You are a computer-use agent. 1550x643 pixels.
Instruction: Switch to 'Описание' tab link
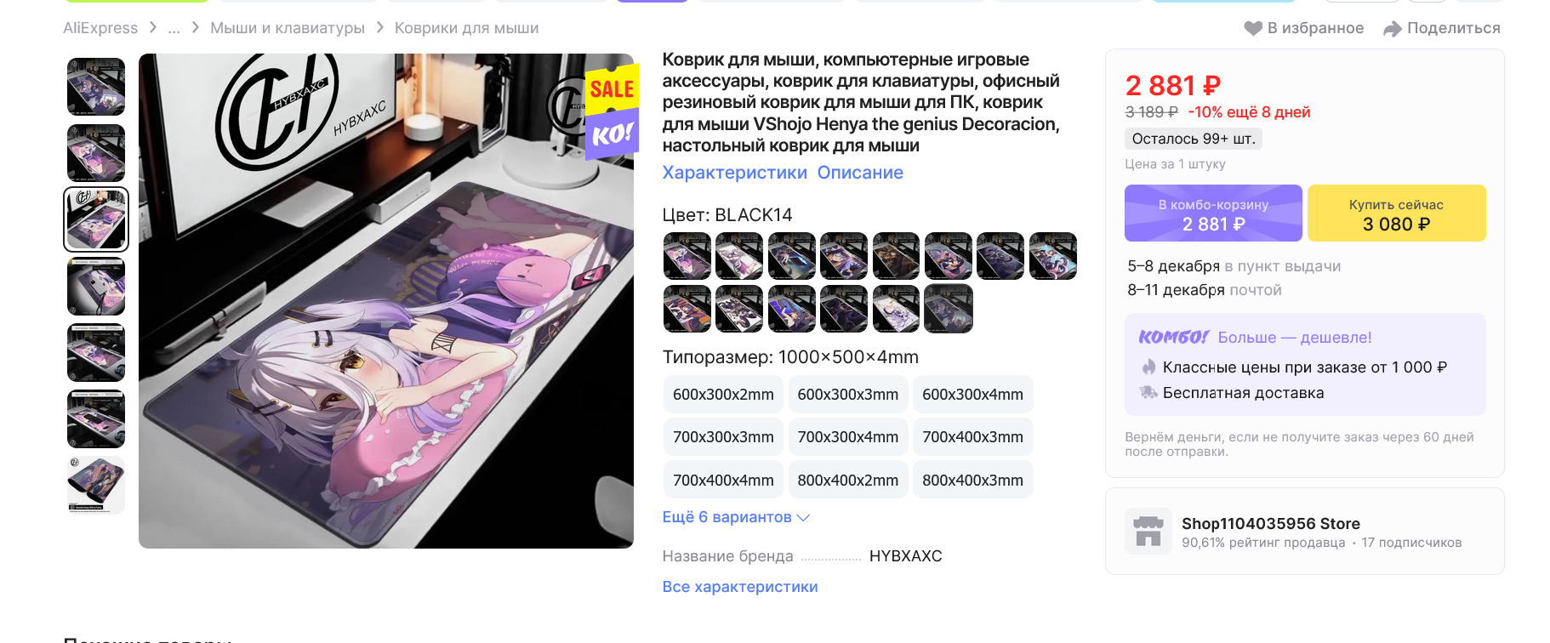[x=860, y=173]
